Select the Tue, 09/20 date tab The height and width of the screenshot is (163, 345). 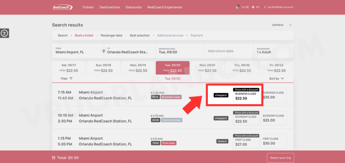point(172,68)
